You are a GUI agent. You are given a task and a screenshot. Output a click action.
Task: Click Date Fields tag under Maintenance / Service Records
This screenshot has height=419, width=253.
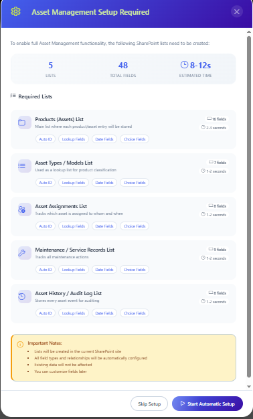104,270
